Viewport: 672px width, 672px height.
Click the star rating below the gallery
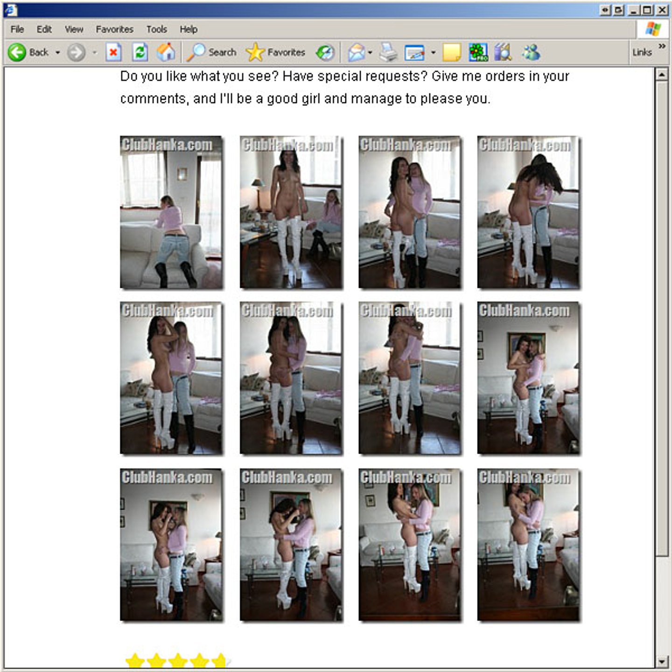point(177,661)
